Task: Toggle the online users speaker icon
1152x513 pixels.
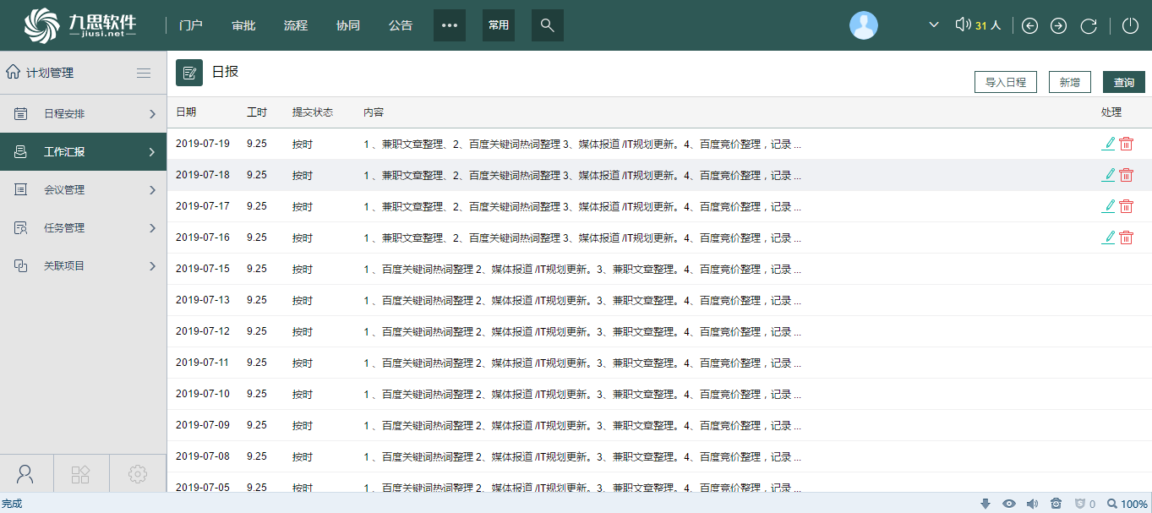Action: click(x=963, y=25)
